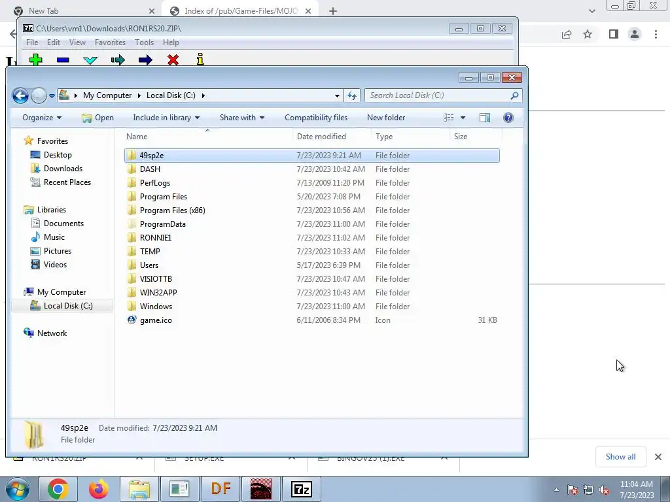Open Chrome from the taskbar
670x502 pixels.
[58, 489]
